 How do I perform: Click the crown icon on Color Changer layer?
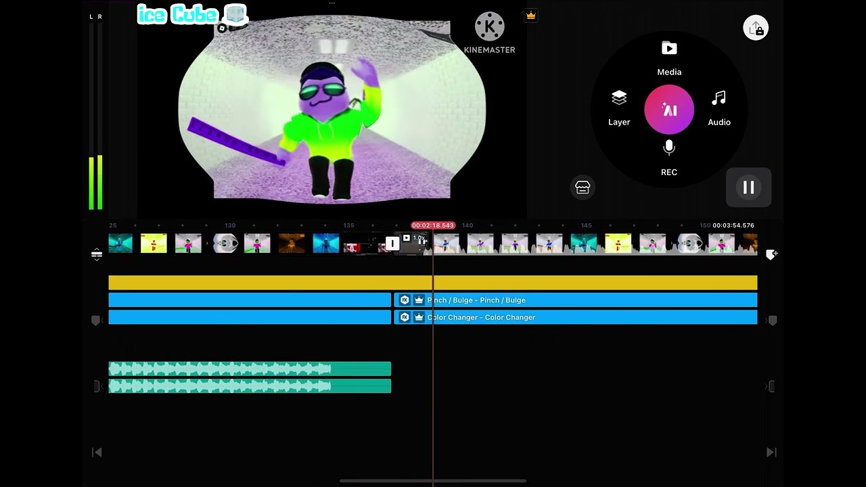419,317
